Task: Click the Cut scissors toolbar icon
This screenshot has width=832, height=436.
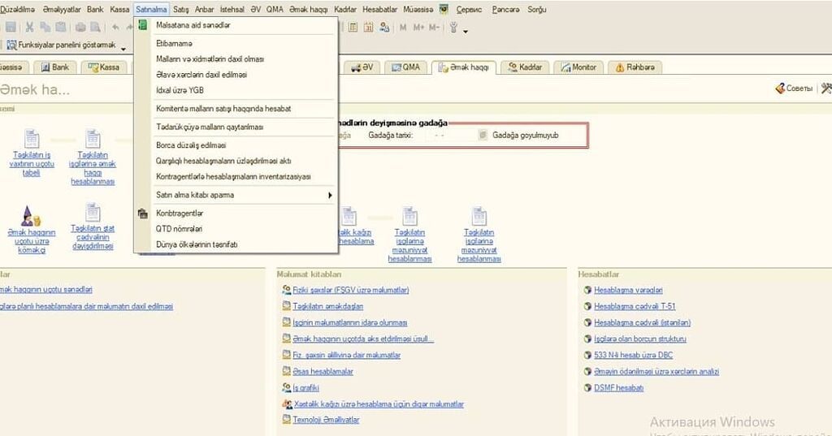Action: point(30,27)
